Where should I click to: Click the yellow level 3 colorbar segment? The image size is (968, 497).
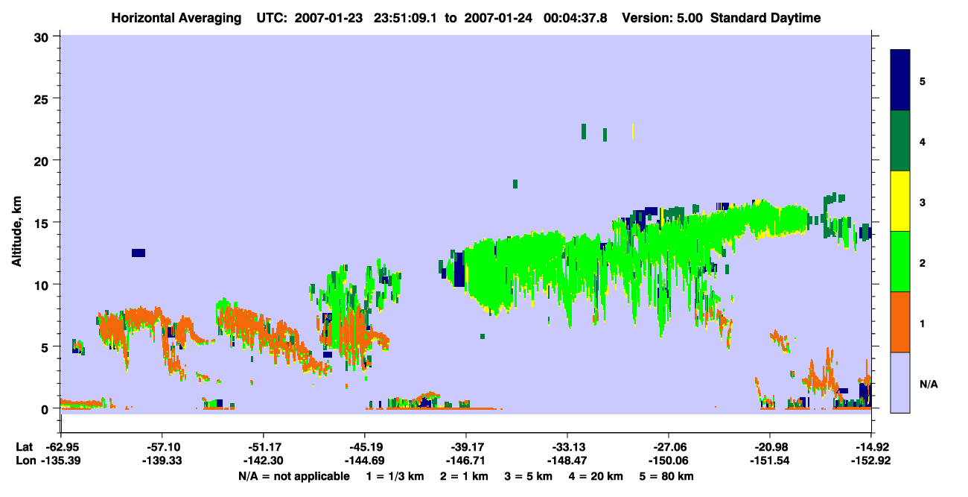(x=900, y=201)
